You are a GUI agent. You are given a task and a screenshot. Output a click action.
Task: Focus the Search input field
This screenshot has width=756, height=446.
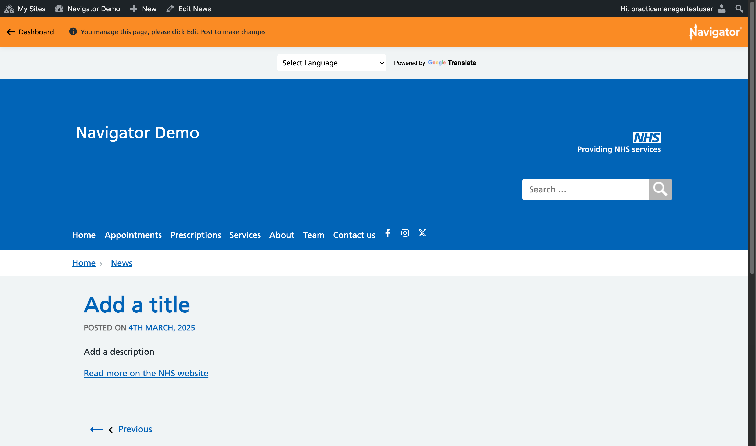click(585, 189)
